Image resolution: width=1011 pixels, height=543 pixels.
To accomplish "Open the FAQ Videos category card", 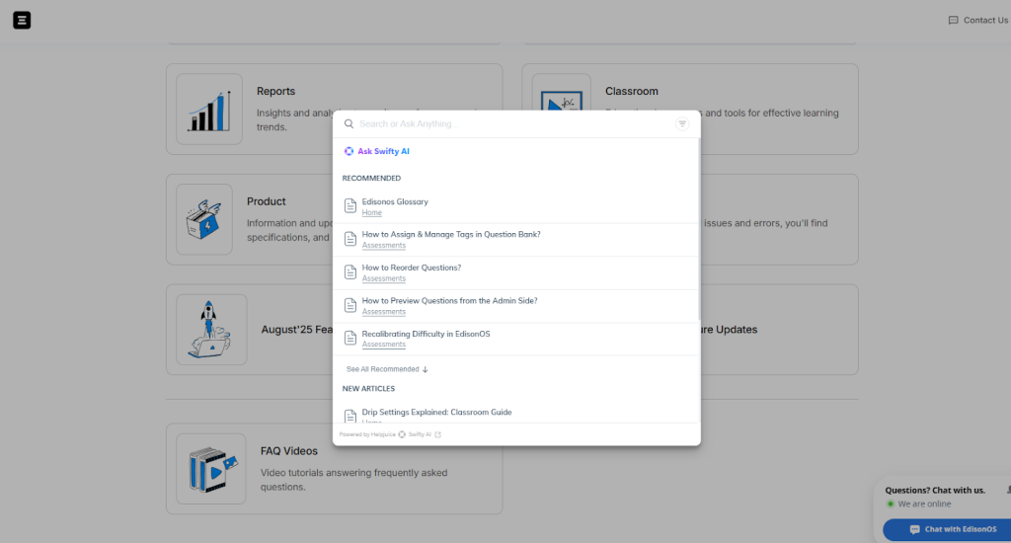I will point(334,469).
